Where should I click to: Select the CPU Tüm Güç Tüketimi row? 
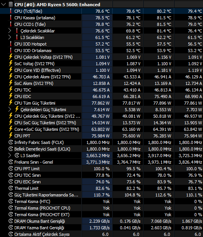[102, 103]
